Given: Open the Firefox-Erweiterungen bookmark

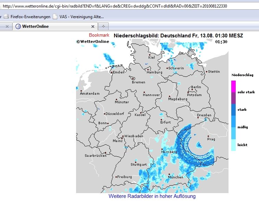Looking at the screenshot, I should pyautogui.click(x=30, y=16).
